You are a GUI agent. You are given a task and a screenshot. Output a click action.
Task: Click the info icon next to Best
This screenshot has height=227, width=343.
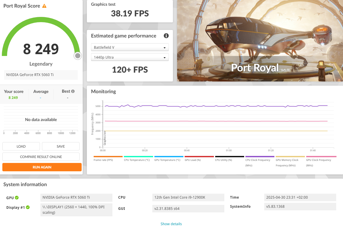click(x=73, y=91)
